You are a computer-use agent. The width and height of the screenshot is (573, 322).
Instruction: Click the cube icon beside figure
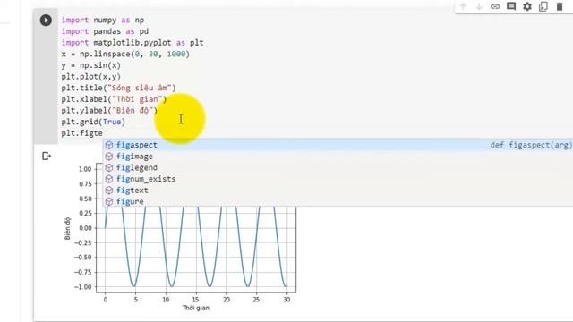pyautogui.click(x=109, y=201)
